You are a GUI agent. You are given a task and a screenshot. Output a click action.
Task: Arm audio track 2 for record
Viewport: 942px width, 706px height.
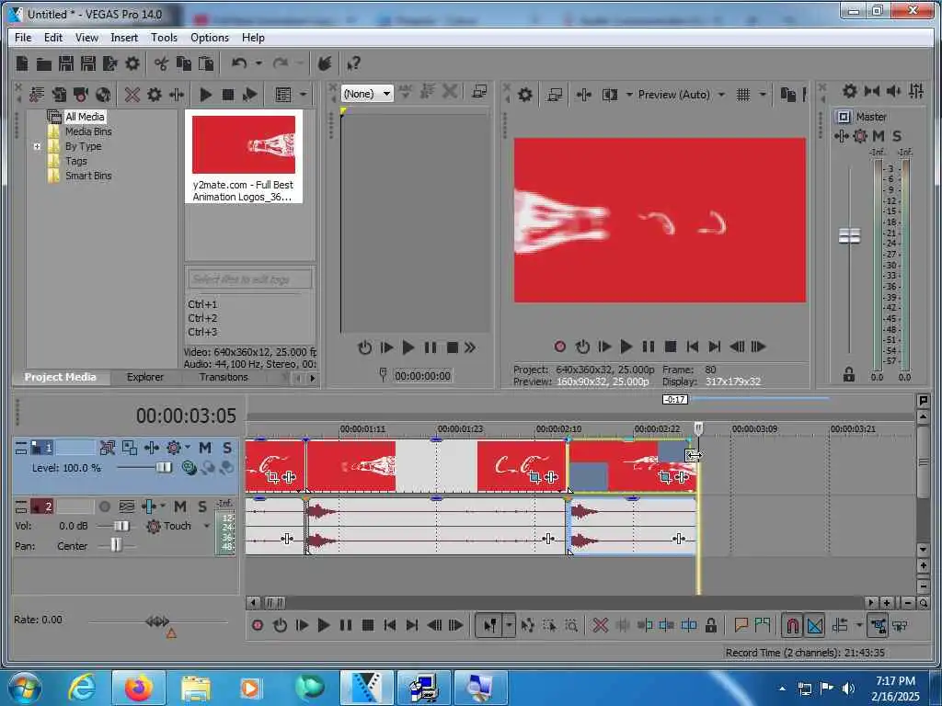[105, 507]
